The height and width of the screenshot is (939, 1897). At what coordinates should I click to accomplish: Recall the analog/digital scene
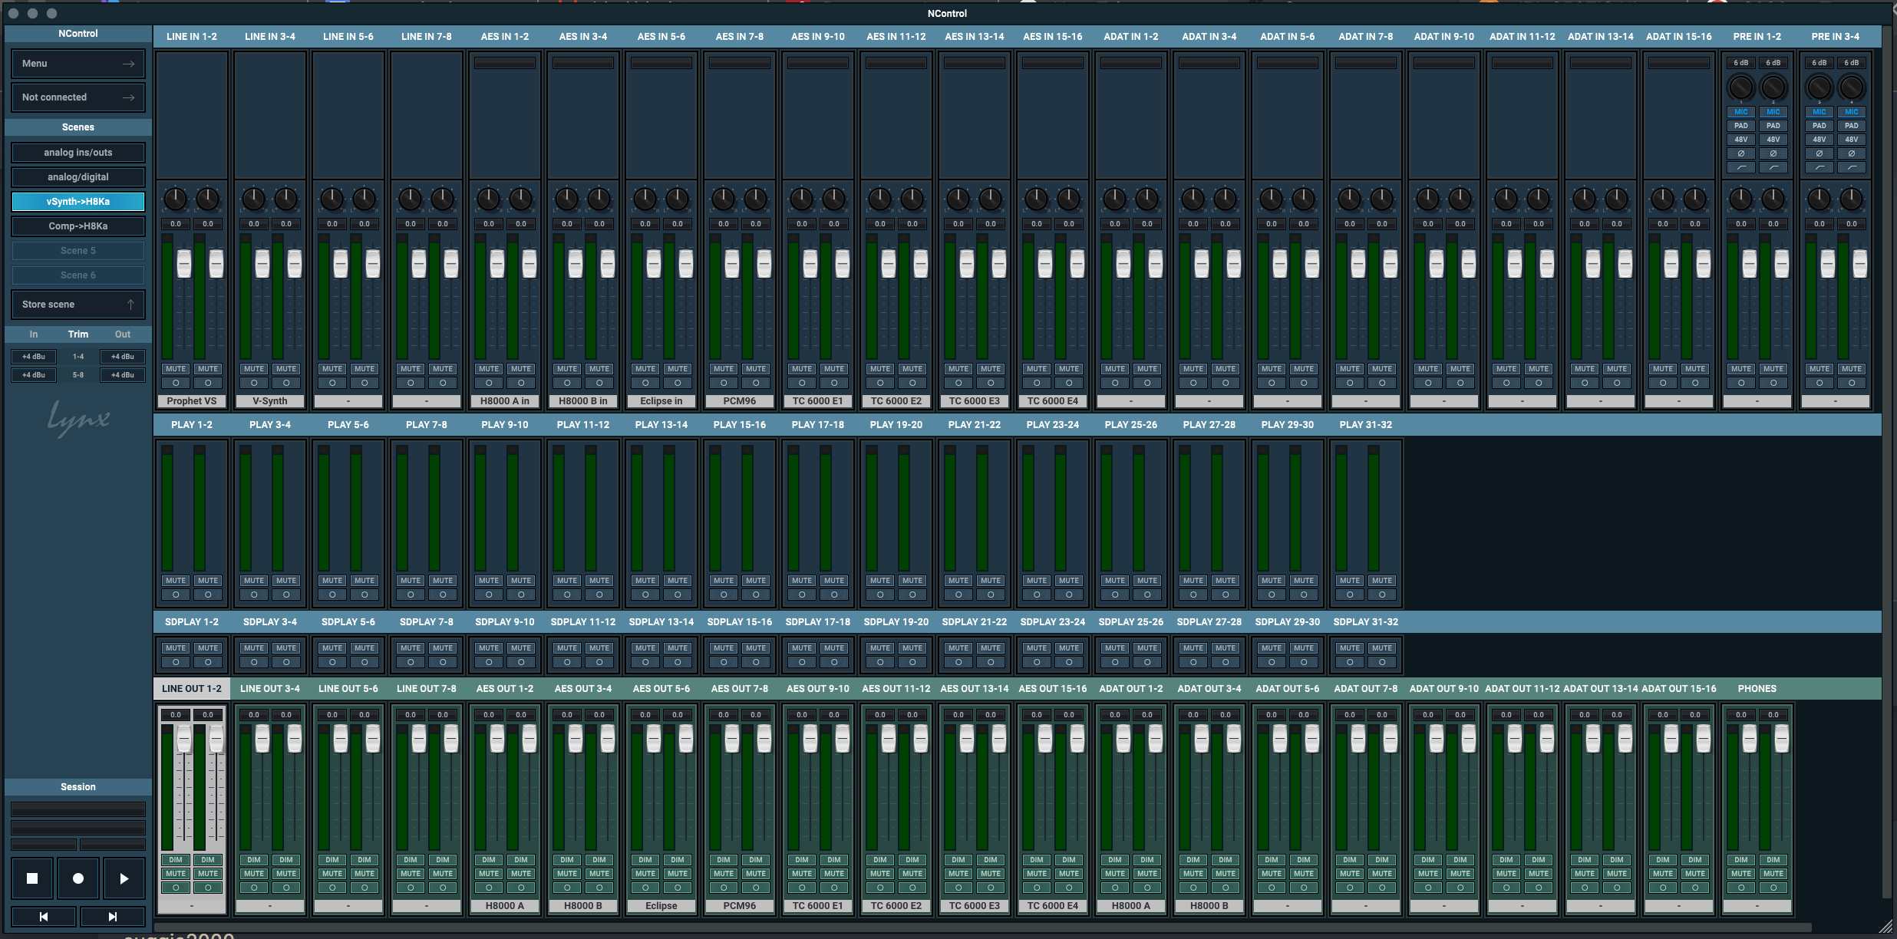tap(78, 177)
